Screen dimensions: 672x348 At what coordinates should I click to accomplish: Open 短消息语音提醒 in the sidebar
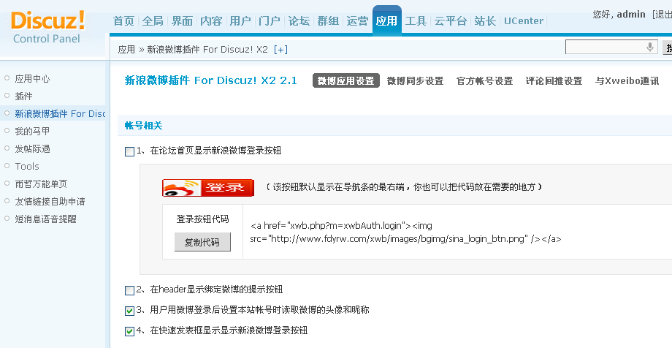(46, 219)
